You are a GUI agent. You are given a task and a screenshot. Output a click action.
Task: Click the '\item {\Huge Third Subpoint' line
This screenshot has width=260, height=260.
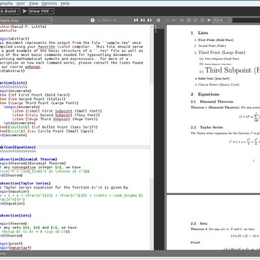pos(55,119)
